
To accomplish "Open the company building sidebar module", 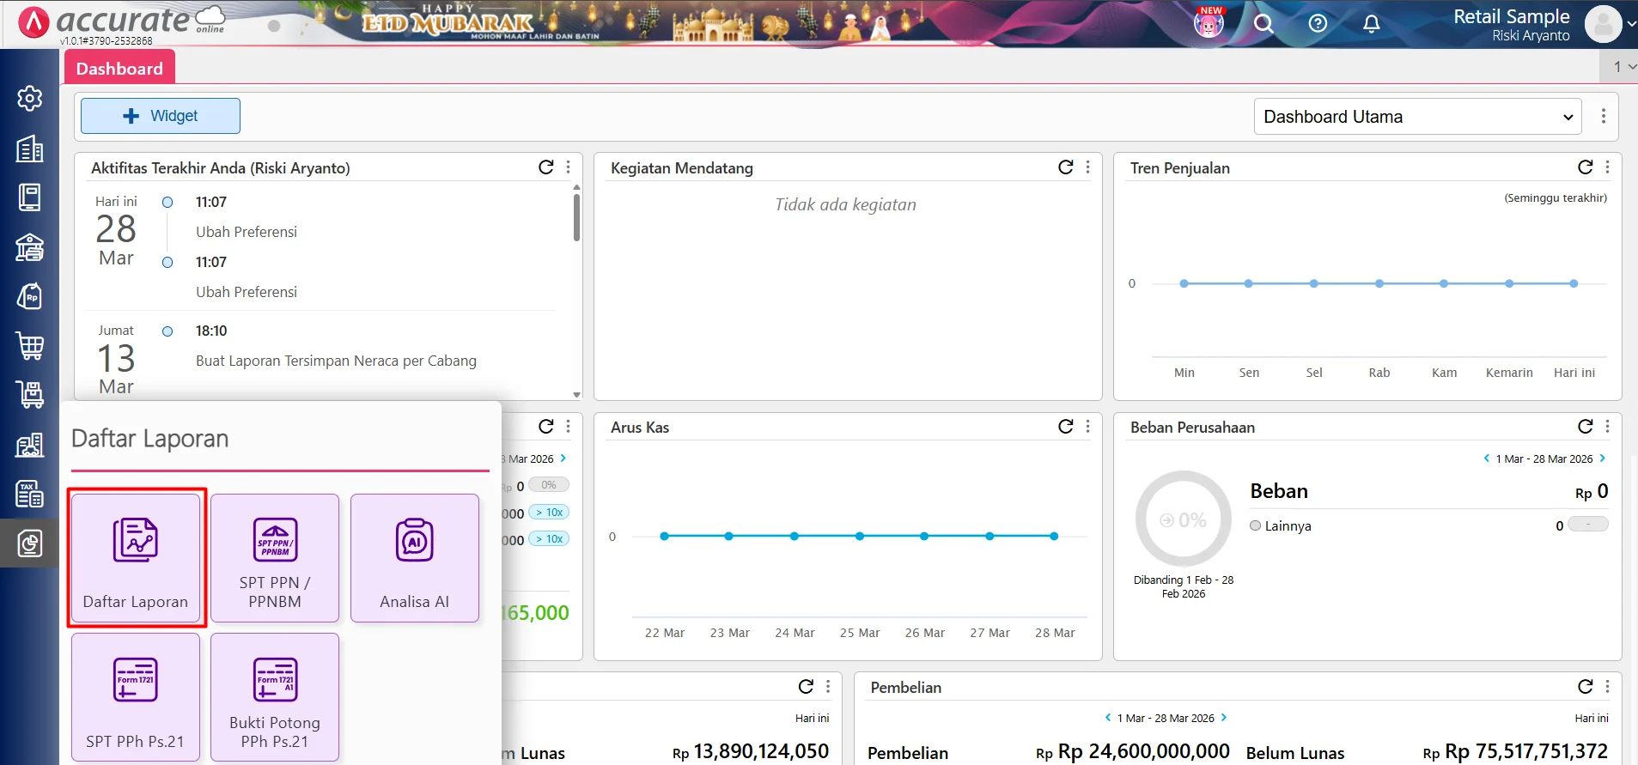I will [x=29, y=149].
